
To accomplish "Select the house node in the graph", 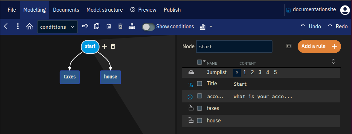I will (111, 77).
